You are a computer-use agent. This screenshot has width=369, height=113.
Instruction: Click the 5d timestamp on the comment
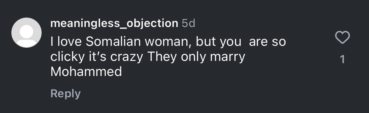[189, 23]
